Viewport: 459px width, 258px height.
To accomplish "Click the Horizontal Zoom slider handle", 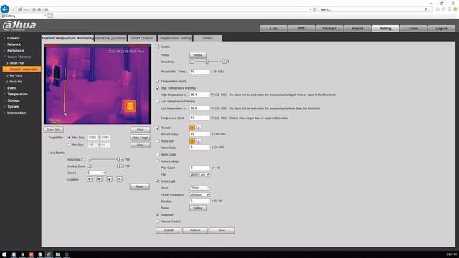I will 118,159.
